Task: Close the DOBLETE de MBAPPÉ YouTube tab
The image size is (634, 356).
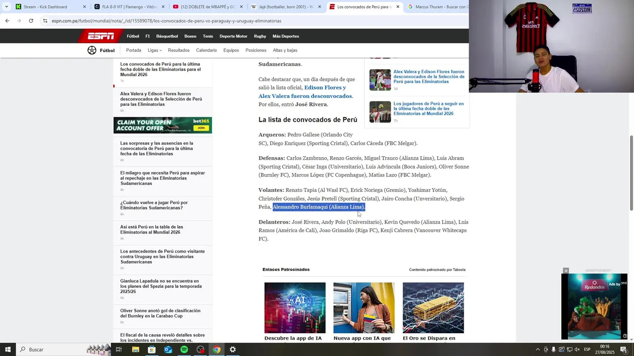Action: 241,7
